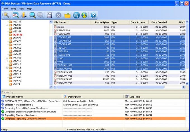Screen dimensions: 190x132
Task: Click the file list scroll right arrow
Action: [184, 87]
